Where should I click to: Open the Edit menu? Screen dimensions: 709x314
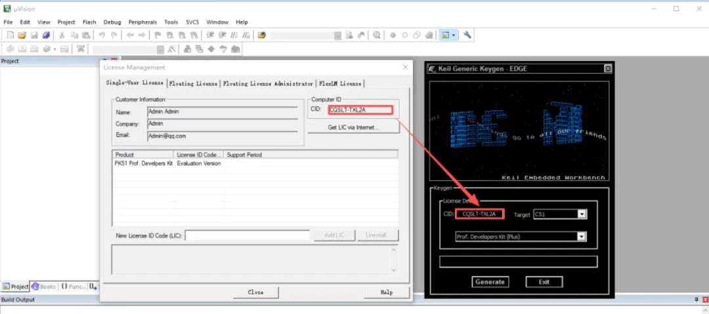click(25, 22)
